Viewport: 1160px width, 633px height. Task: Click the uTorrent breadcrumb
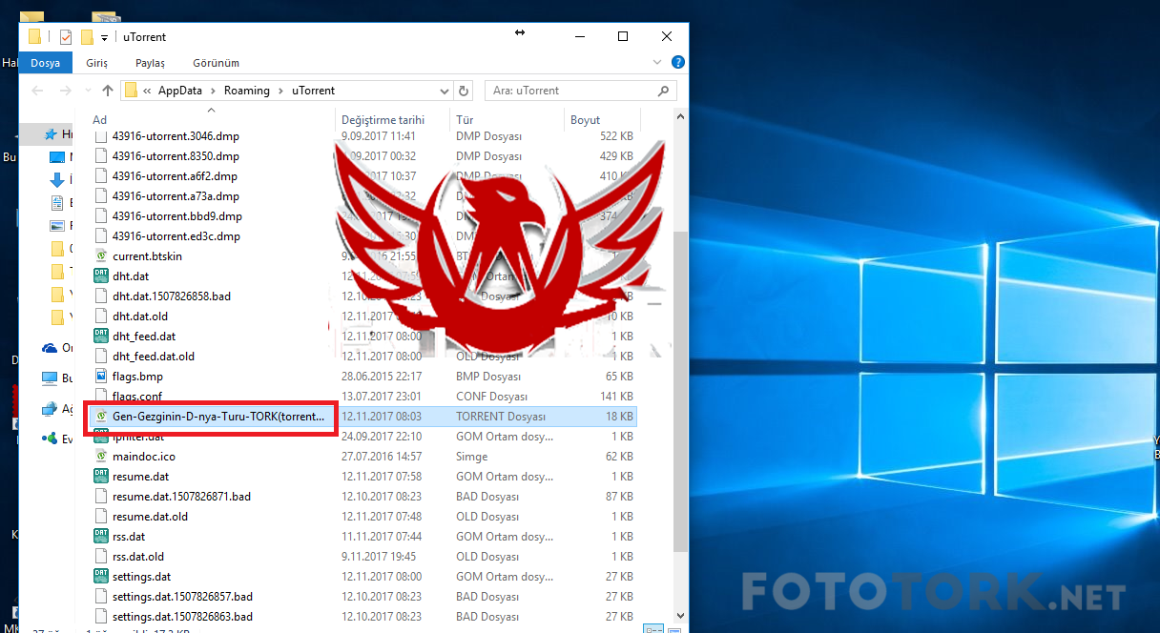(314, 91)
